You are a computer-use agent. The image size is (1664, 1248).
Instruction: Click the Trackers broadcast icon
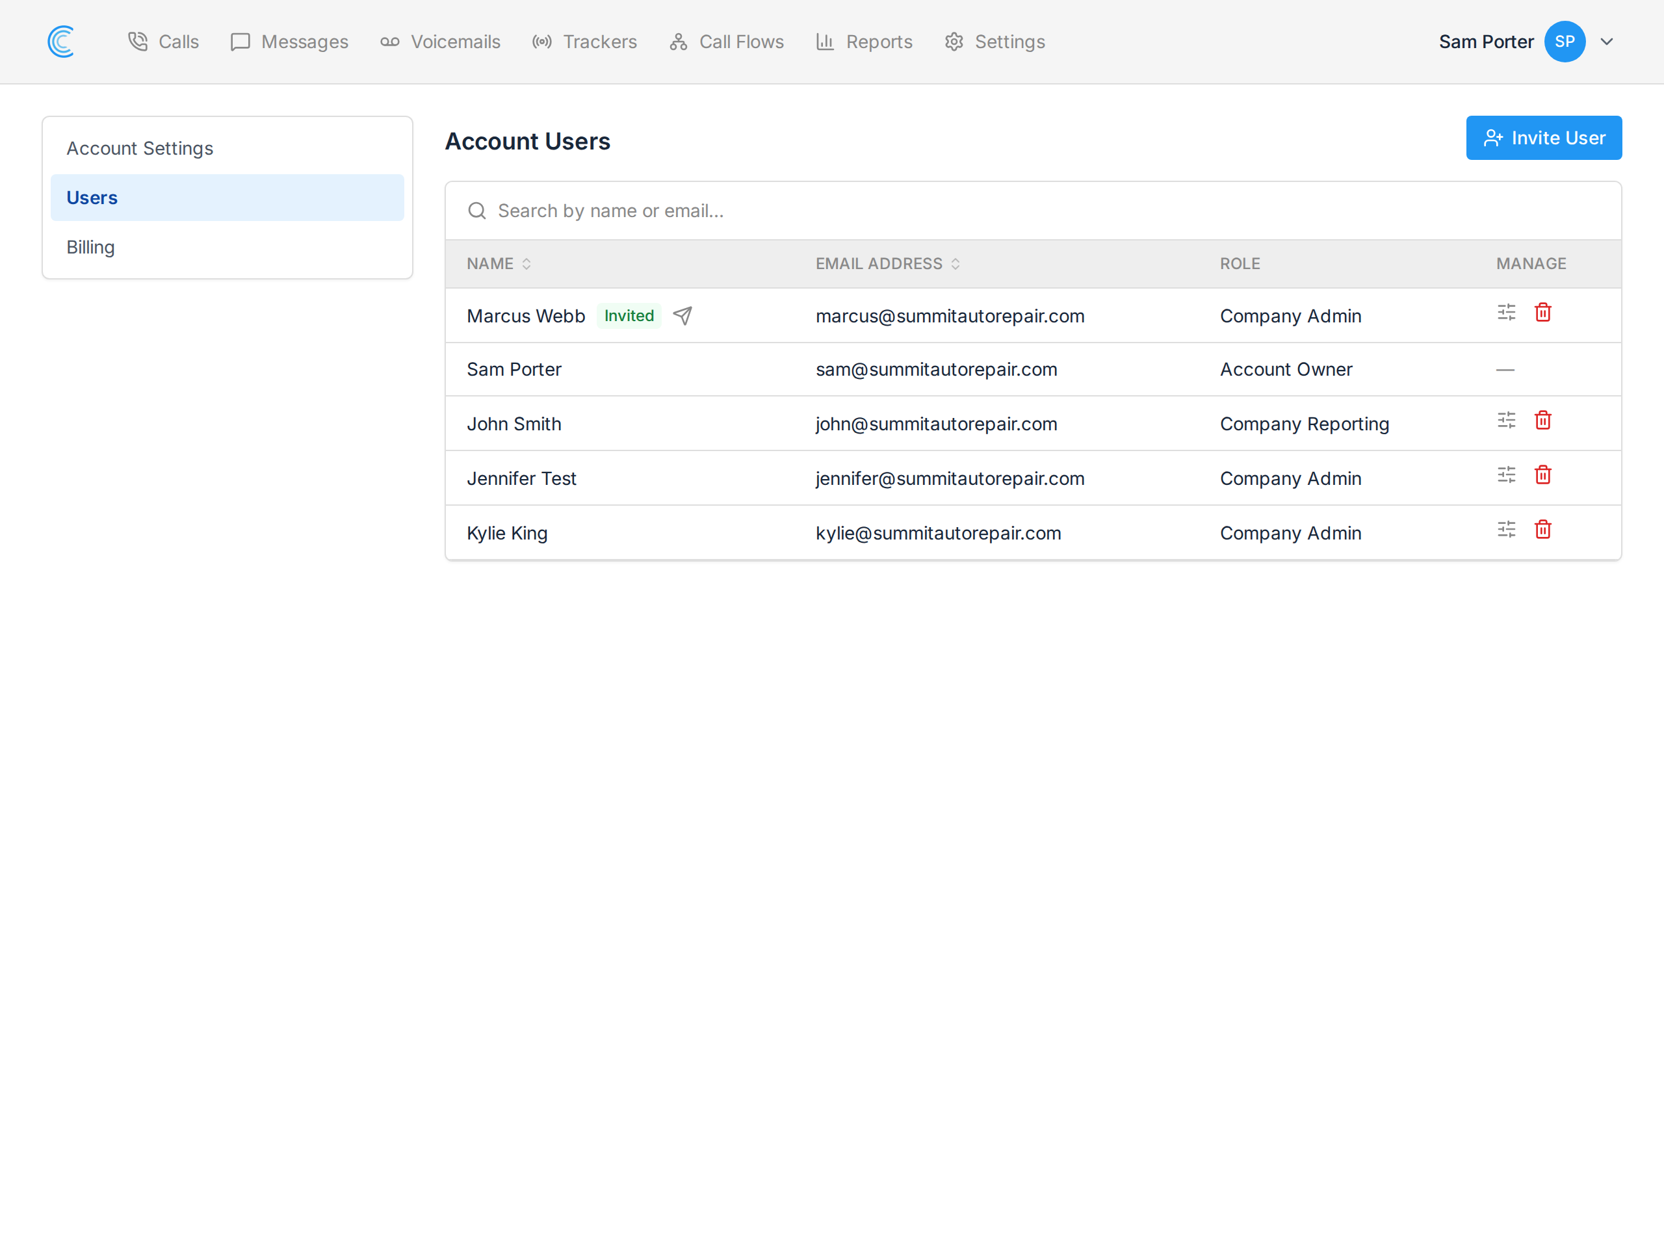click(x=541, y=42)
